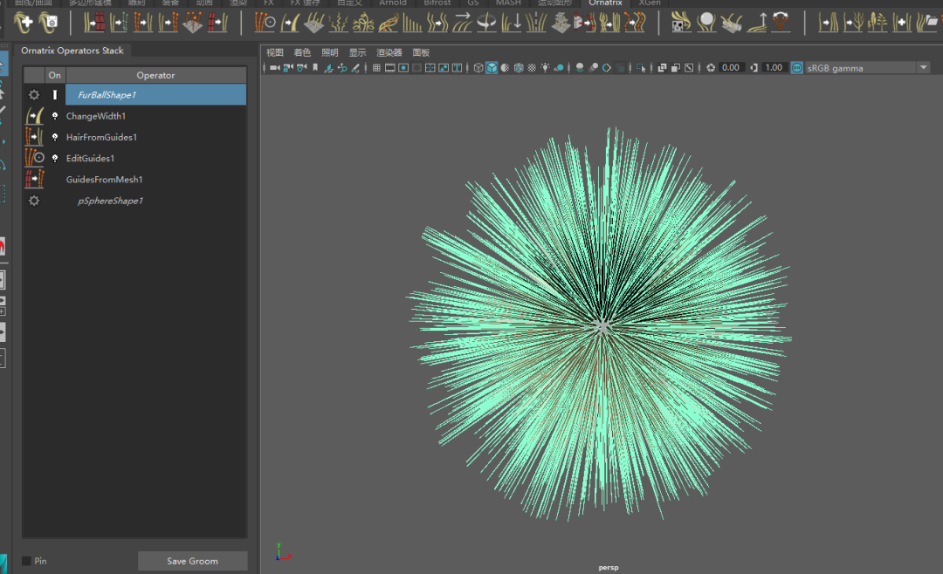Switch to the XGen shelf tab
This screenshot has width=943, height=574.
[x=650, y=3]
